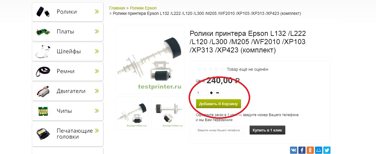This screenshot has width=376, height=154.
Task: Expand the Шлейфы category chevron
Action: coord(97,51)
